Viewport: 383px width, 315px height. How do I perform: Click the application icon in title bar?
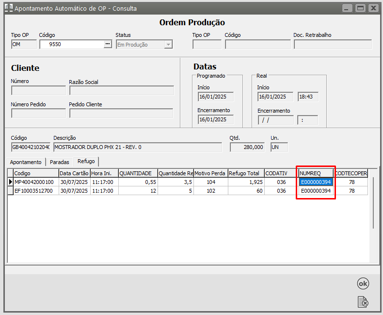[8, 8]
